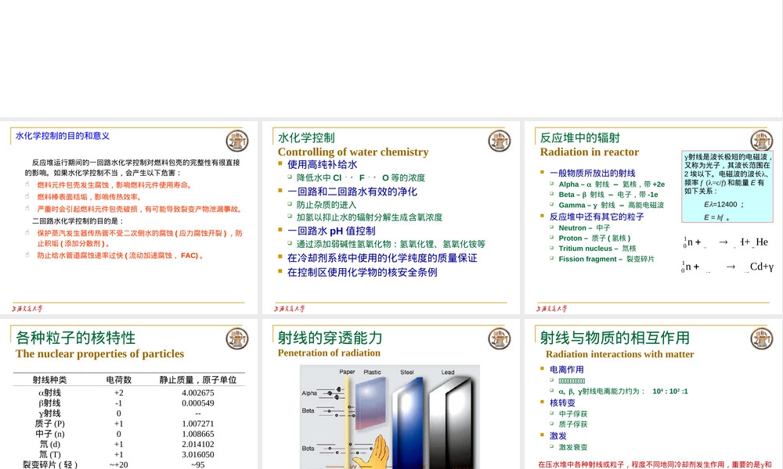This screenshot has width=783, height=469.
Task: Click the table value 3.016050
Action: 198,455
